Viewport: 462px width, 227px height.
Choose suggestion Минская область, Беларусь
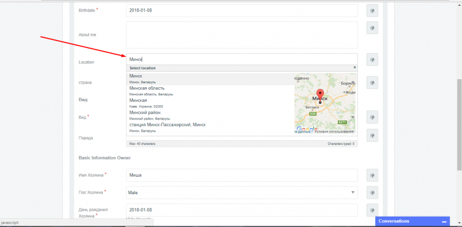pyautogui.click(x=210, y=91)
